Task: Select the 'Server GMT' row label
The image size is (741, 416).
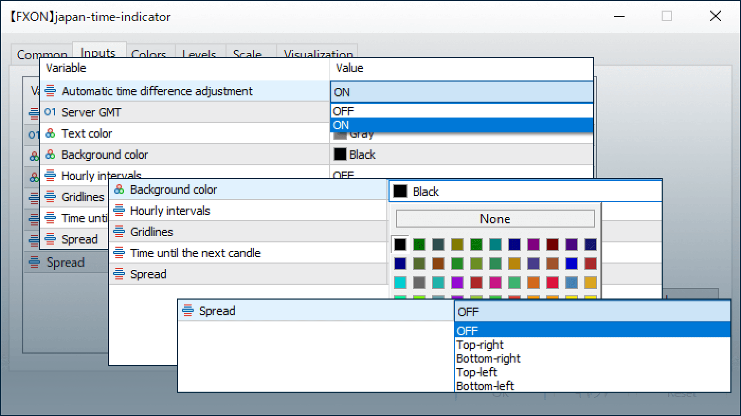Action: coord(91,112)
